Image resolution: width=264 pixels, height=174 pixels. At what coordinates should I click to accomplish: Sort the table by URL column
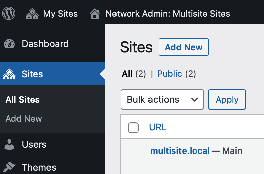point(158,128)
